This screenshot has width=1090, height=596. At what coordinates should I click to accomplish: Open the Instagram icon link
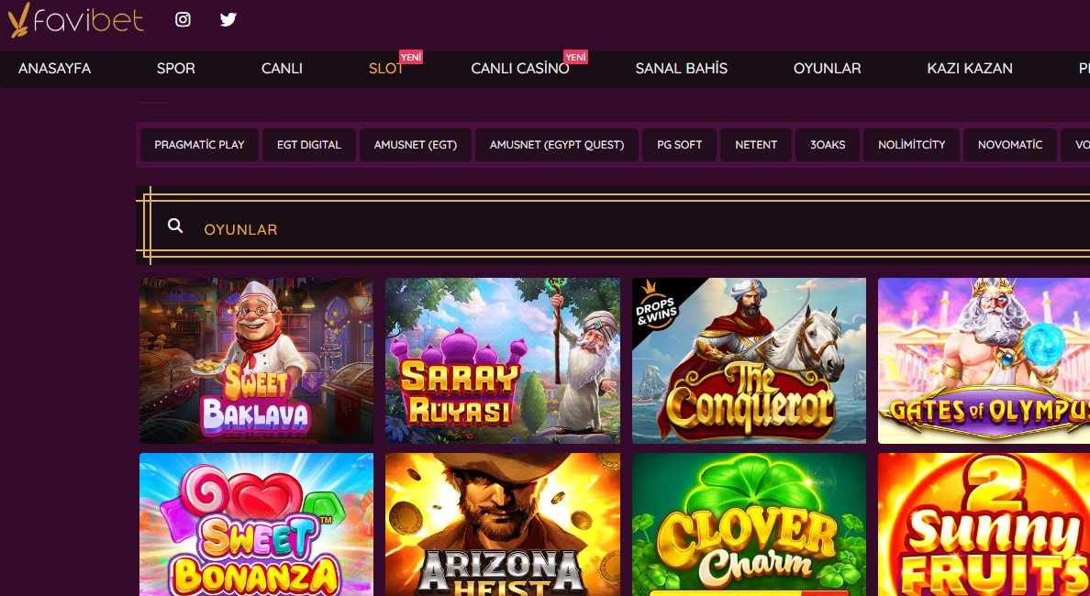183,19
